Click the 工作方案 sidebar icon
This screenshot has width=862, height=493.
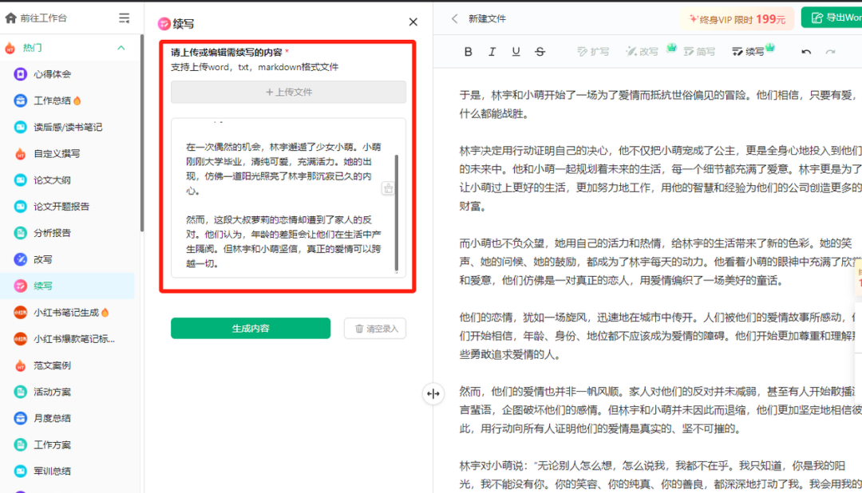coord(20,444)
